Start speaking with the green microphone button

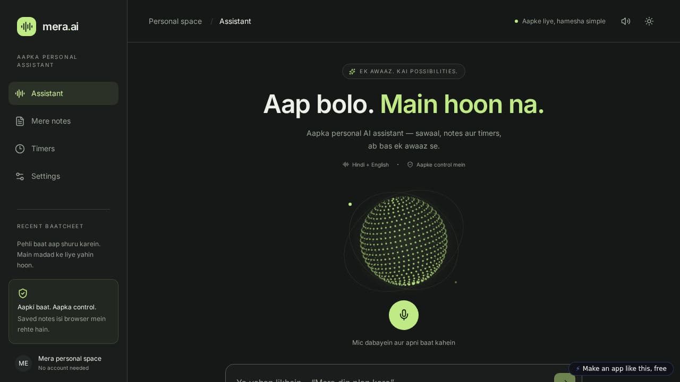(x=404, y=315)
